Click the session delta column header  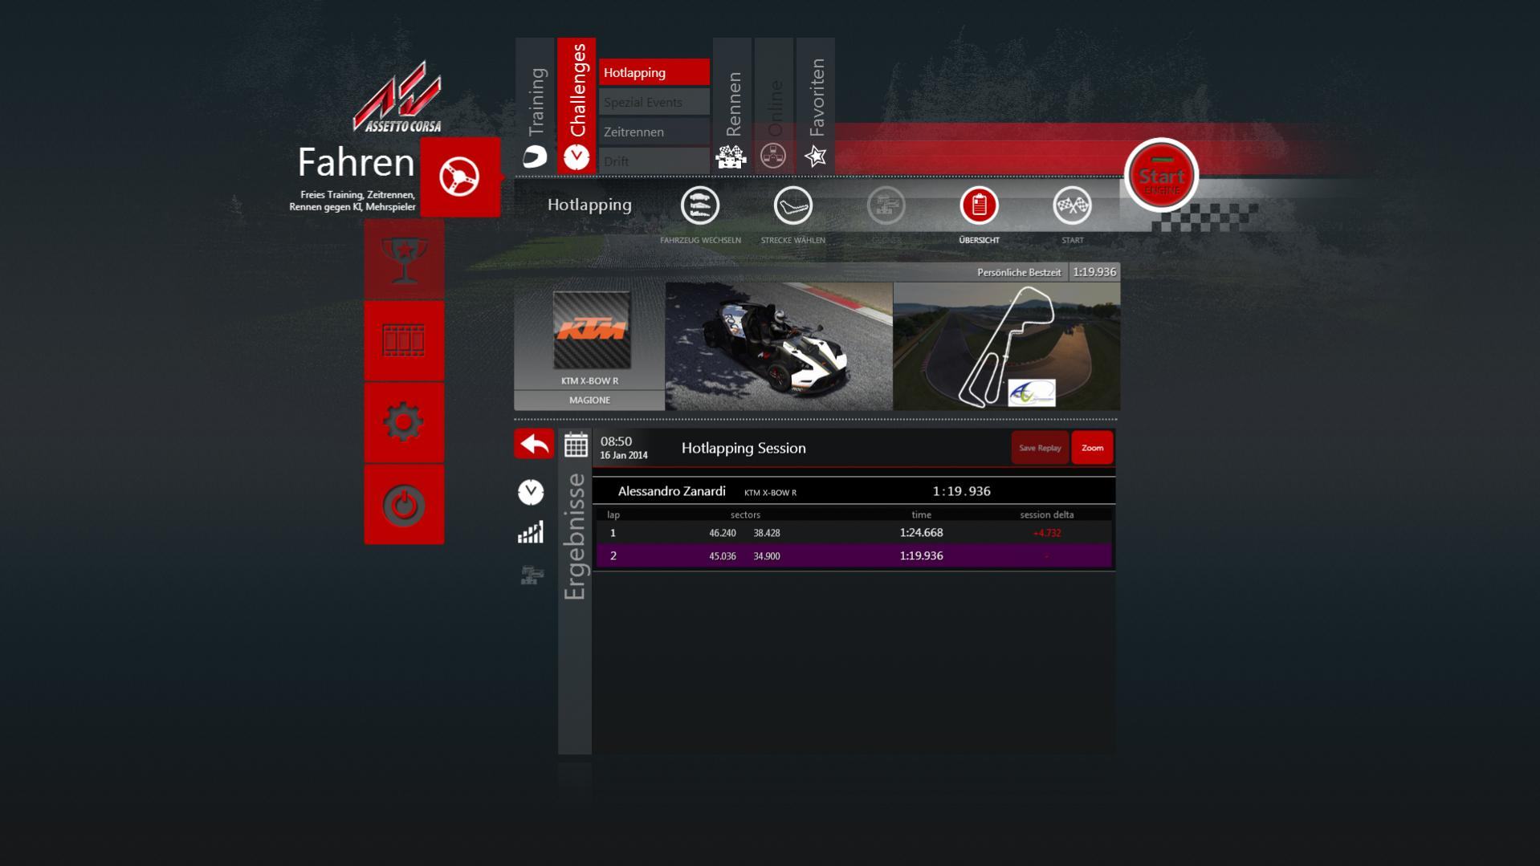(x=1046, y=514)
